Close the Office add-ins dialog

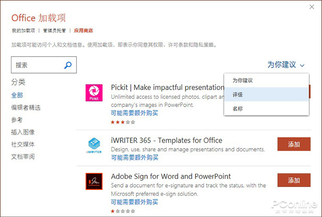[312, 7]
